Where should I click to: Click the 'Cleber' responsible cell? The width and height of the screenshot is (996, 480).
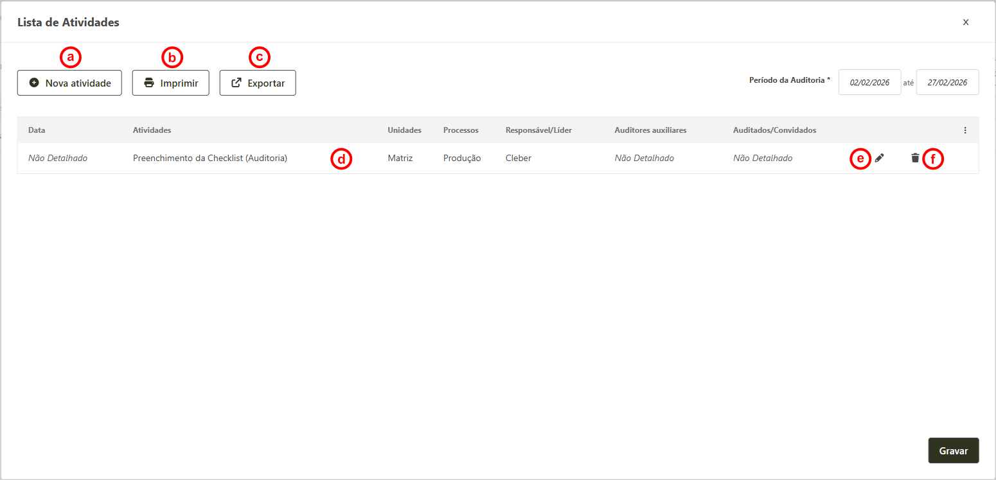click(519, 158)
